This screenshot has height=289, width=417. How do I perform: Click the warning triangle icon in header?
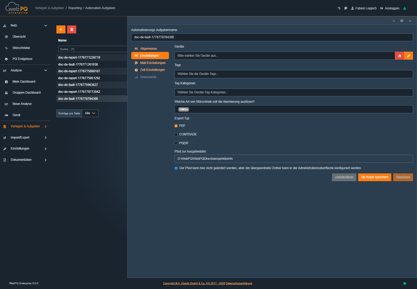[404, 8]
